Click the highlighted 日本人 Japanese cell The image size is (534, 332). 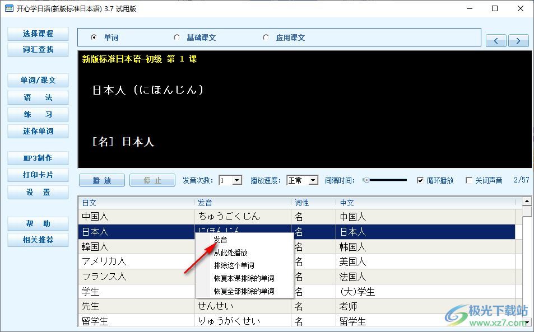[136, 232]
